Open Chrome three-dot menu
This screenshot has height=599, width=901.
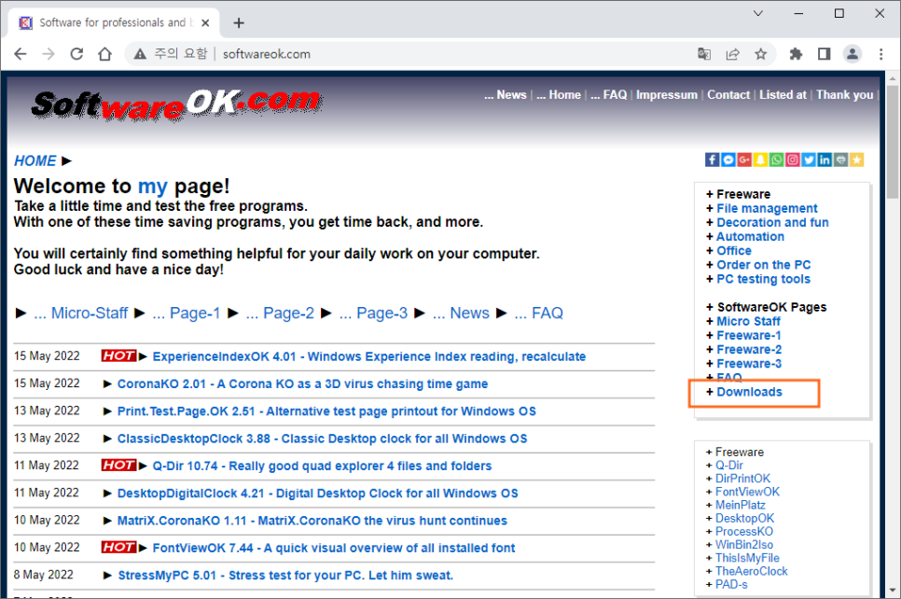[x=880, y=54]
